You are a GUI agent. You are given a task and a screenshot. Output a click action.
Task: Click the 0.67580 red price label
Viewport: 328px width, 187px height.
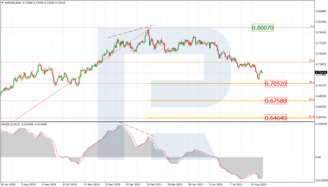pos(276,101)
